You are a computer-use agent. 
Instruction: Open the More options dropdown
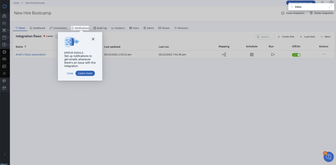pyautogui.click(x=325, y=37)
